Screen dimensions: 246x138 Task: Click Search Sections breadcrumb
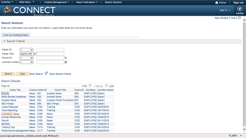click(x=113, y=2)
